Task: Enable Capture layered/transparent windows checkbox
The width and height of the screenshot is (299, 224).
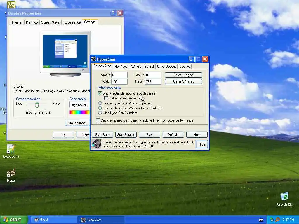Action: pos(98,120)
